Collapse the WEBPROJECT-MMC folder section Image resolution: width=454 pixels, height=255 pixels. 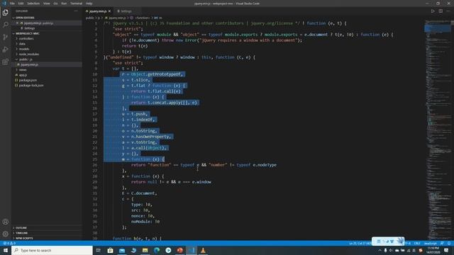click(27, 33)
